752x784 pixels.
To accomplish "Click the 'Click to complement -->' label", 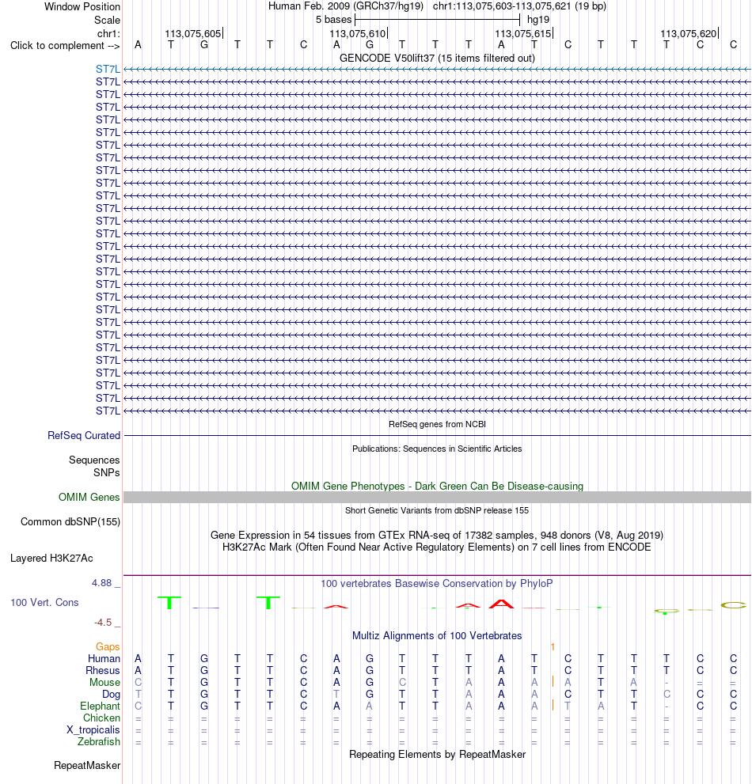I will tap(65, 46).
